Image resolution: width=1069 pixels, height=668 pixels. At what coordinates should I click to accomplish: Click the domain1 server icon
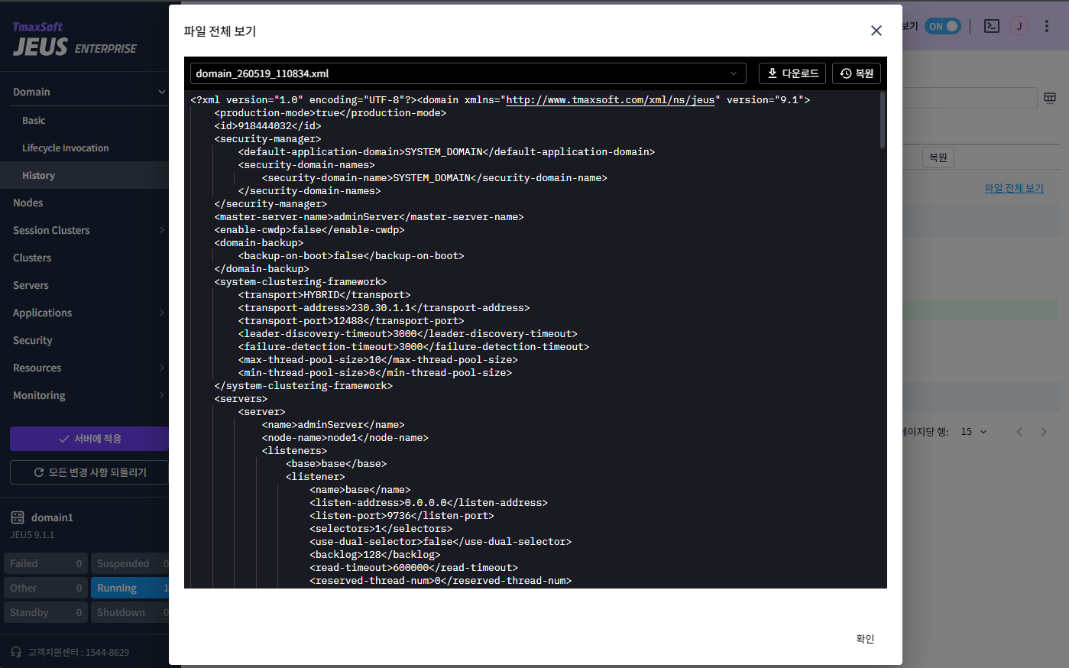pos(18,517)
